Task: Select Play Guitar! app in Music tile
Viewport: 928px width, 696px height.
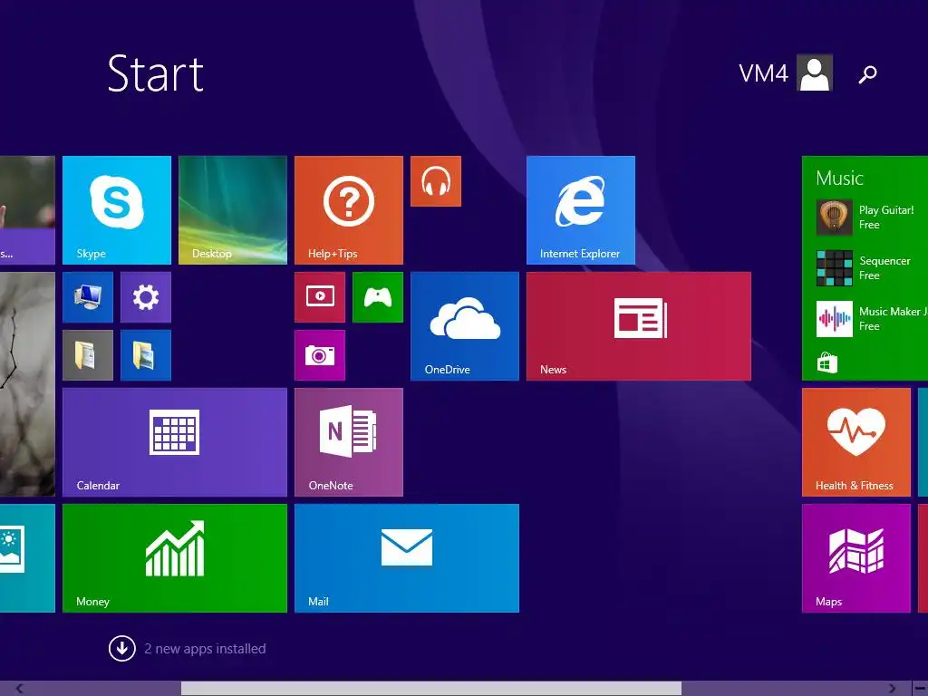Action: (x=872, y=217)
